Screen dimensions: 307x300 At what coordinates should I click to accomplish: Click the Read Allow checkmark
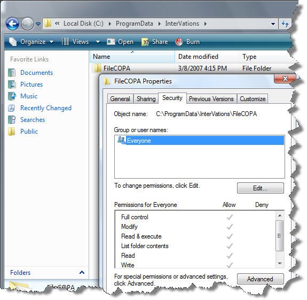tap(230, 256)
